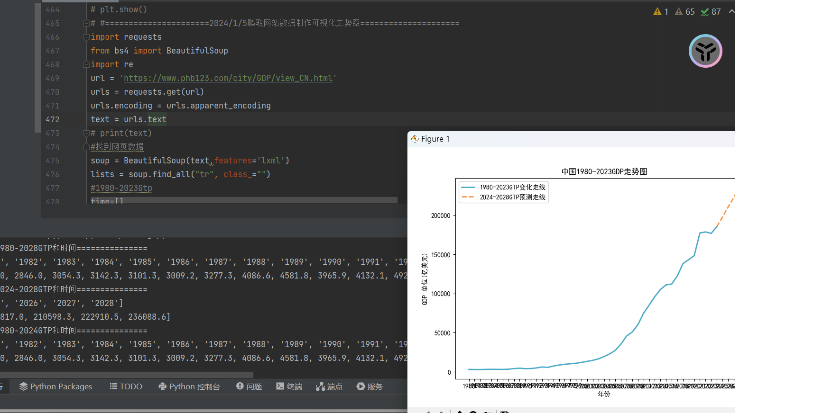
Task: Click the Python logo icon beside 控制台
Action: [162, 386]
